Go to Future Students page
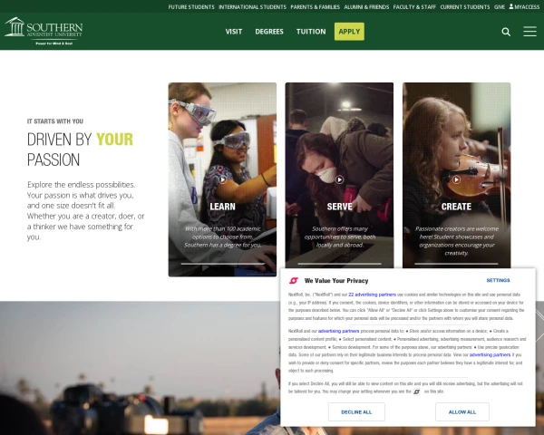 coord(191,7)
